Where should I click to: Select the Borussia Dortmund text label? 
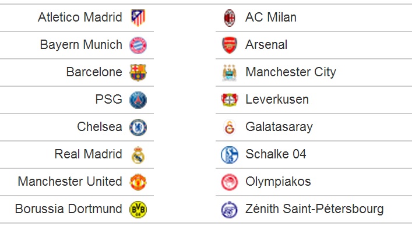pos(69,209)
